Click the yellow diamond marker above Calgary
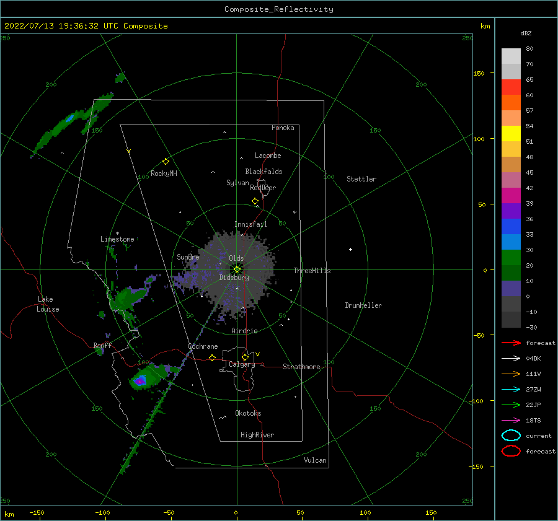558x521 pixels. tap(245, 357)
